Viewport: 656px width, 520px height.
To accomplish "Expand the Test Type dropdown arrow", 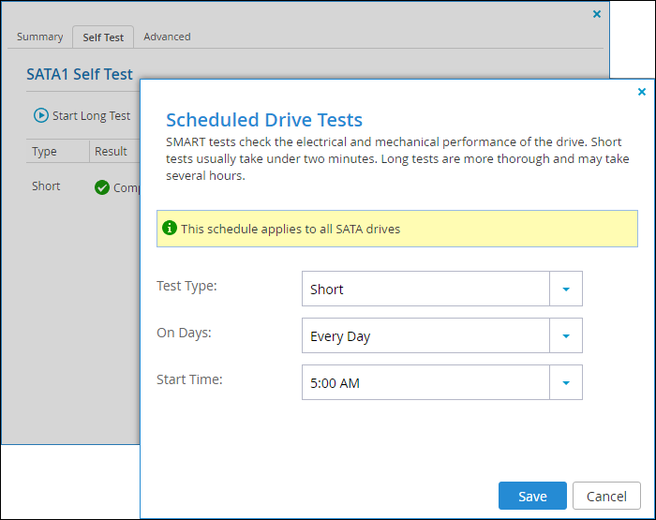I will point(566,290).
